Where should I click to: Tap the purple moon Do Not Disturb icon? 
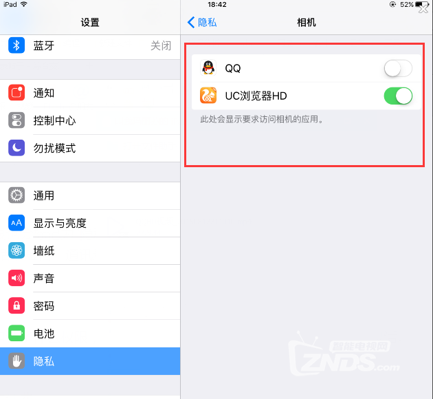(x=16, y=148)
